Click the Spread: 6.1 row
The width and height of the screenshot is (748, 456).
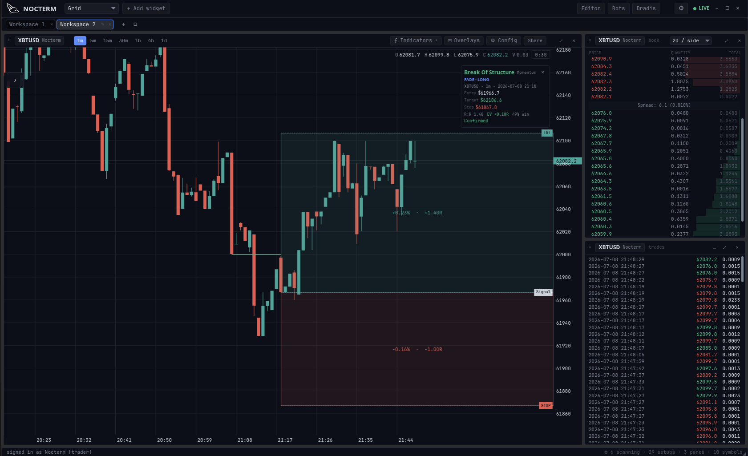tap(664, 105)
